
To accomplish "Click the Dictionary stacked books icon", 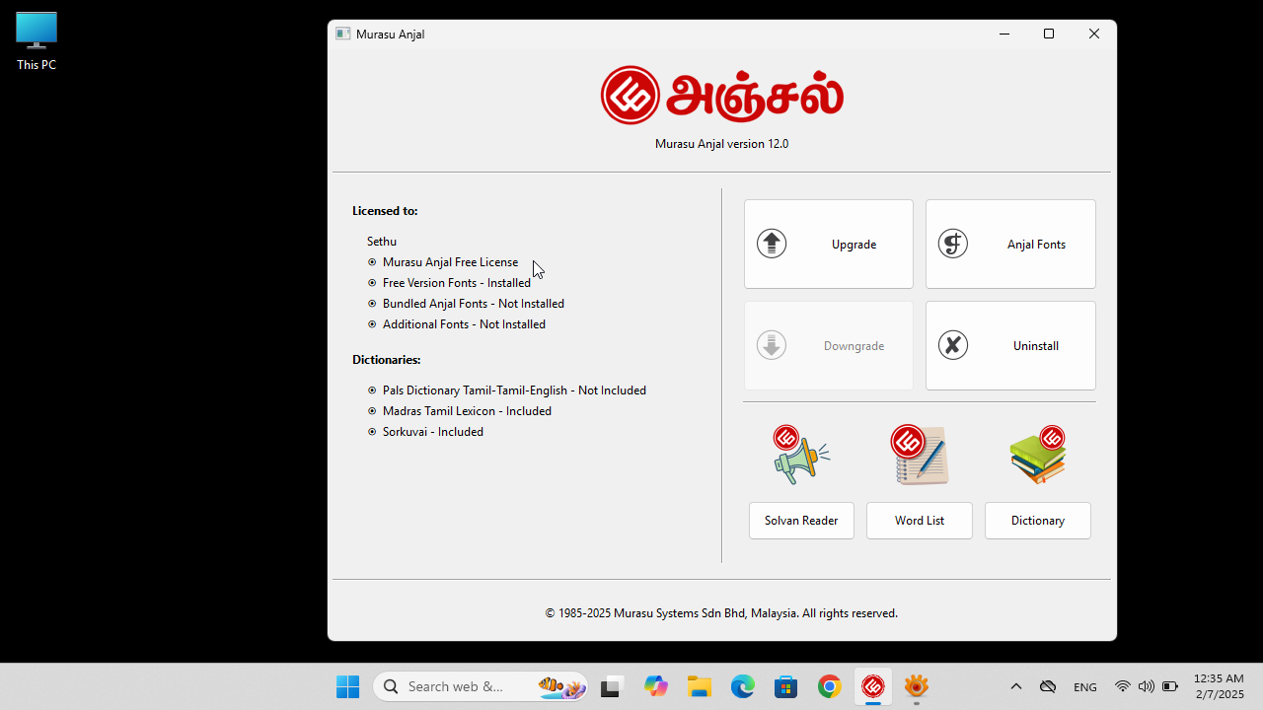I will [1037, 454].
